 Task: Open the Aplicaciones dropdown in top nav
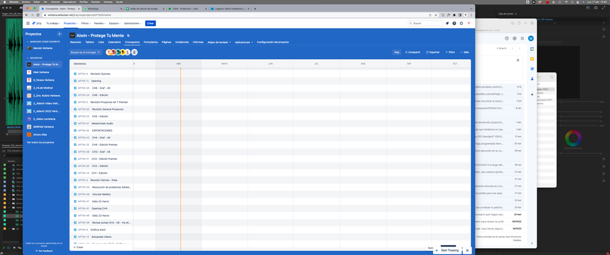[x=133, y=23]
